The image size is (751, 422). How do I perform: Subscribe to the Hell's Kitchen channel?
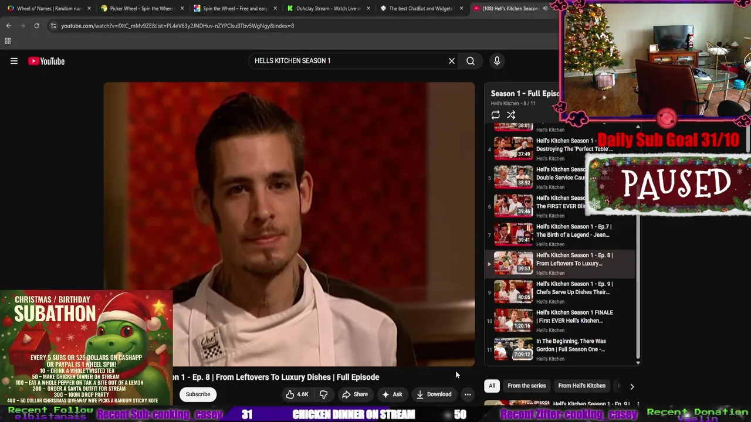(198, 394)
